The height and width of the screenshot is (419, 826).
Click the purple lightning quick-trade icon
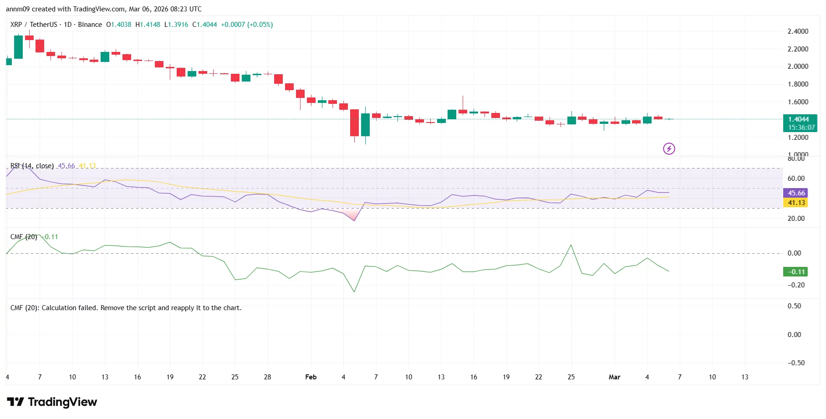coord(669,148)
